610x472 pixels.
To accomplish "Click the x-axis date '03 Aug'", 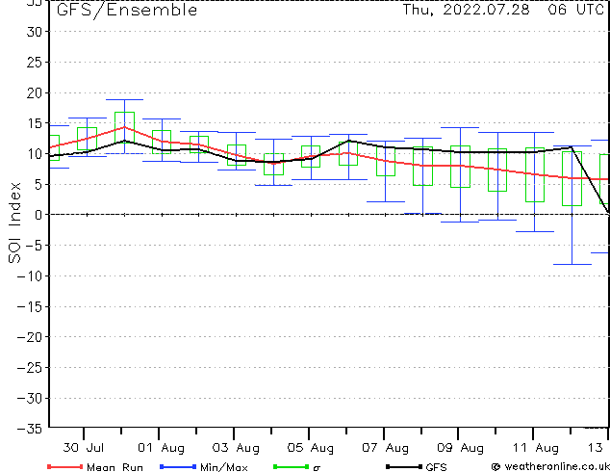I will point(236,448).
